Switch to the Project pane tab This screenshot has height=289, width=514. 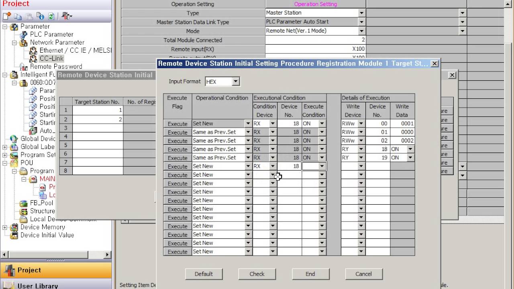coord(56,270)
